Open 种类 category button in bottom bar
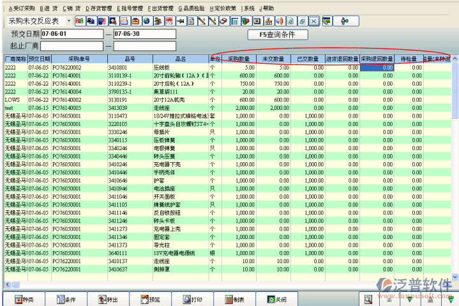This screenshot has width=459, height=306. (x=24, y=299)
